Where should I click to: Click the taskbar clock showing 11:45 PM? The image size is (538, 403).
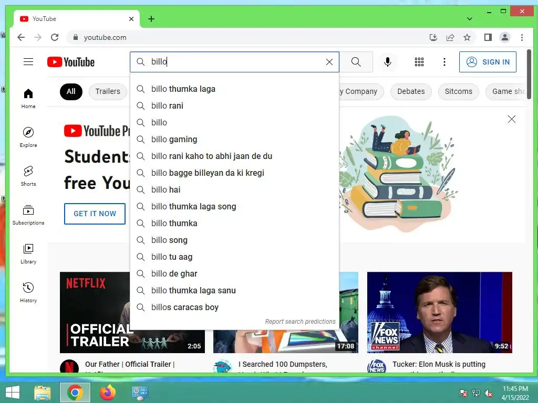[515, 393]
